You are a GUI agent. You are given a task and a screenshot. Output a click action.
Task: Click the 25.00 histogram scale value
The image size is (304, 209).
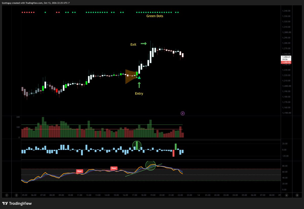(285, 144)
